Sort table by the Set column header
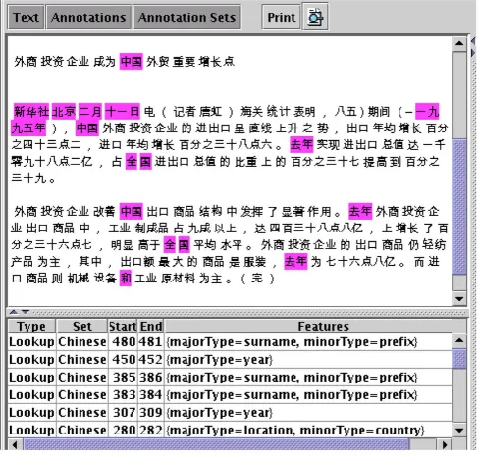 tap(82, 326)
